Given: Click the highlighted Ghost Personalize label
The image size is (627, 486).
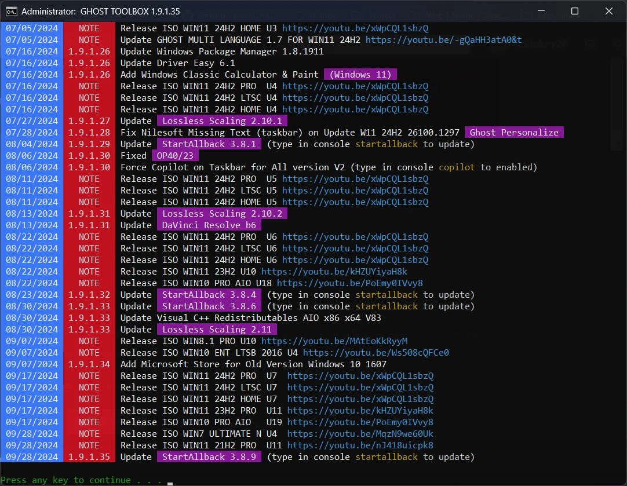Looking at the screenshot, I should coord(514,133).
